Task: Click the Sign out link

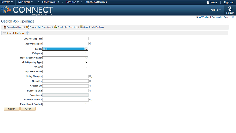Action: click(229, 3)
